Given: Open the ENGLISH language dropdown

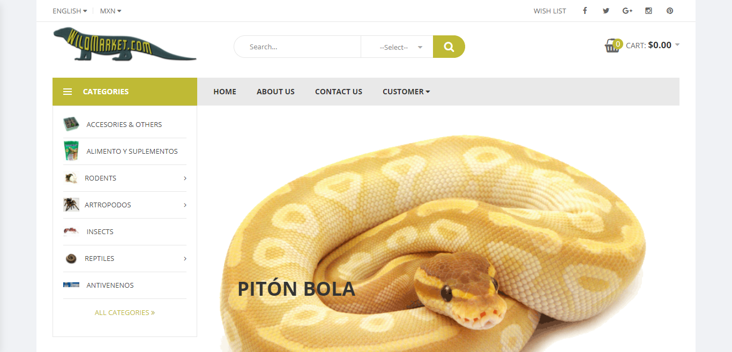Looking at the screenshot, I should 70,11.
